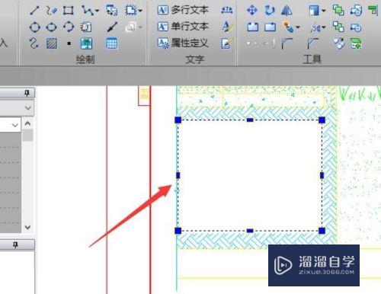The image size is (381, 294).
Task: Click the windows-swap icon right of polyline tool
Action: (112, 11)
